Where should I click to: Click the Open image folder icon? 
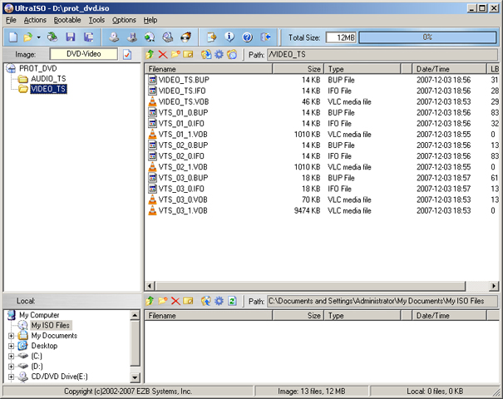click(x=28, y=37)
